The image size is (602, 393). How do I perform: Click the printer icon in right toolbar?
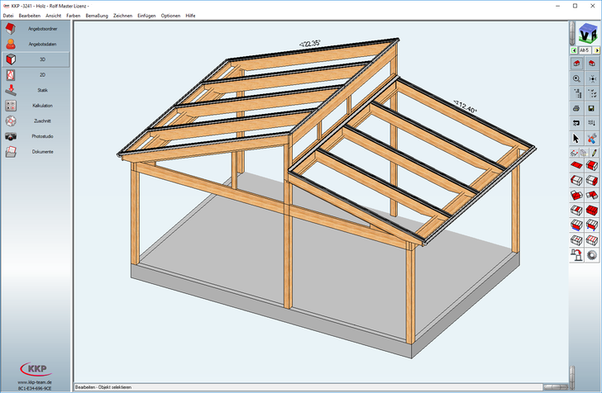pyautogui.click(x=576, y=108)
